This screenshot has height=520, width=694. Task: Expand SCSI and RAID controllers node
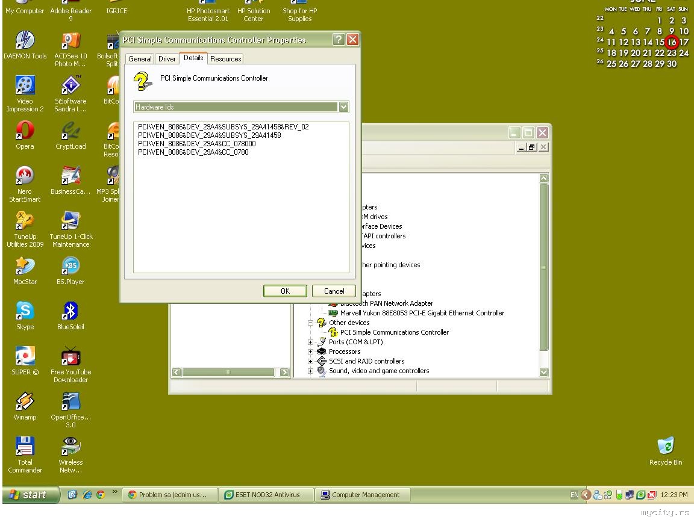pyautogui.click(x=310, y=362)
